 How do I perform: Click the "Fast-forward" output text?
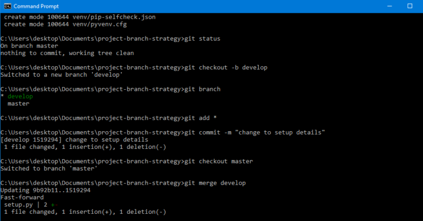pos(21,197)
